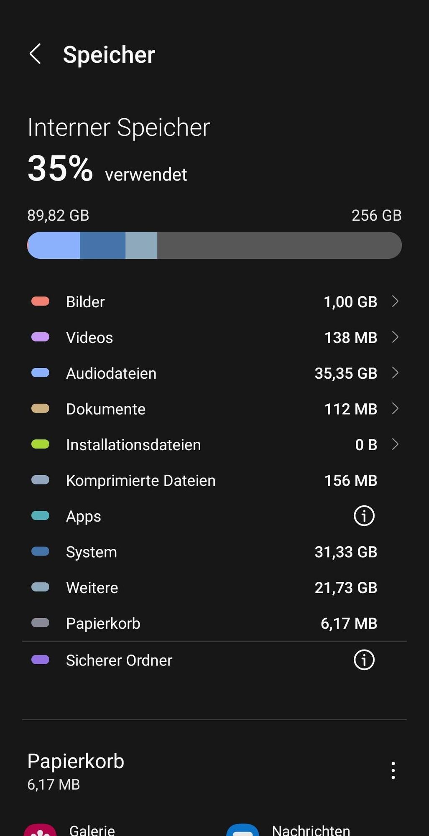Open the Papierkorb three-dot menu
The image size is (429, 836).
[393, 770]
